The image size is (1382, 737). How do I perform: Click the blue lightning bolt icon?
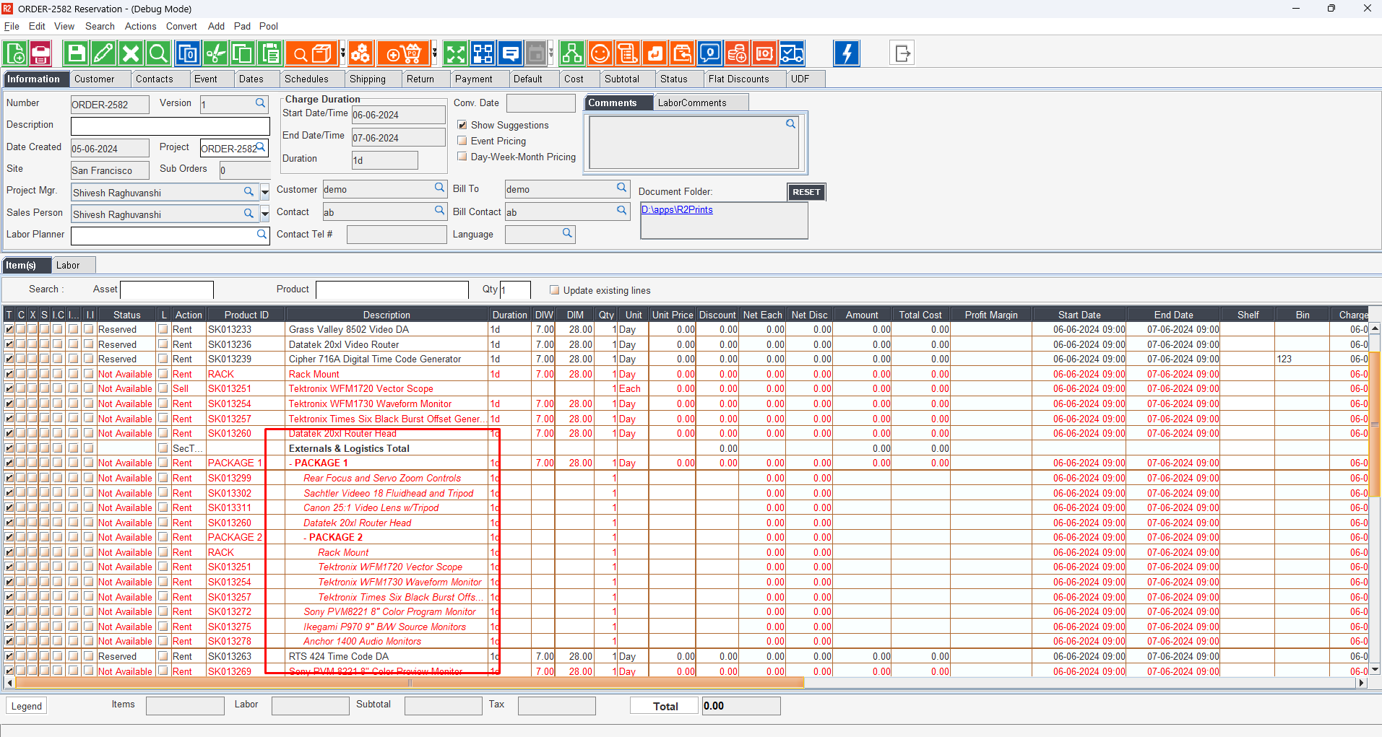point(847,54)
